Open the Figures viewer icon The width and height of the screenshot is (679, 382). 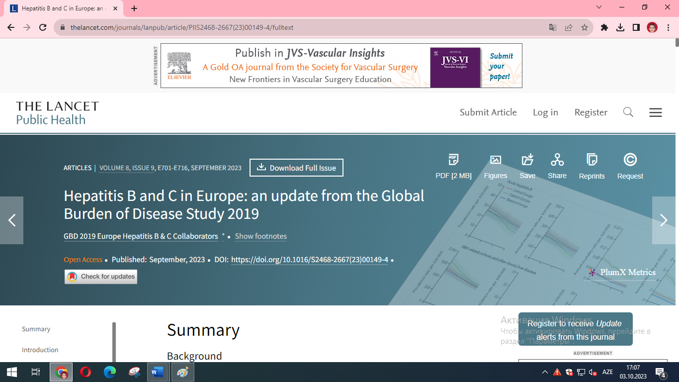495,160
